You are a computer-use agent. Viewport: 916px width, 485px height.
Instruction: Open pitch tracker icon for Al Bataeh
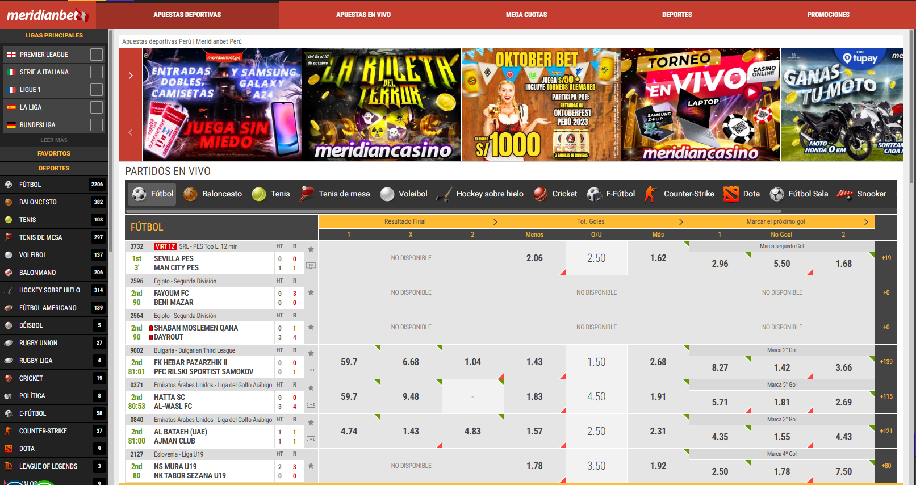pos(311,440)
